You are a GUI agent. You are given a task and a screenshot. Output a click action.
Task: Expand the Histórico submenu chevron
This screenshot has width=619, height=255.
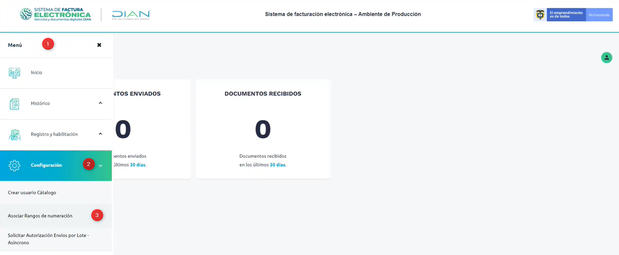coord(100,103)
